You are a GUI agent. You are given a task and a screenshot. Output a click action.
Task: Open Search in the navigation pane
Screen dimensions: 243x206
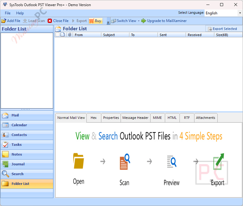(x=27, y=174)
